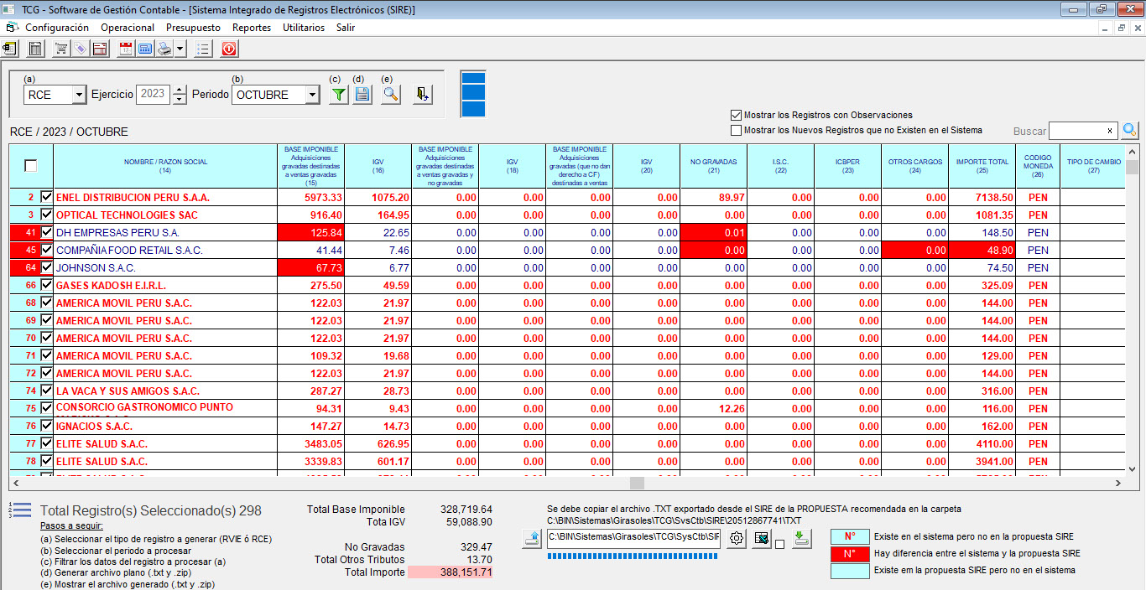This screenshot has height=590, width=1146.
Task: Click the shopping cart toolbar icon
Action: click(61, 49)
